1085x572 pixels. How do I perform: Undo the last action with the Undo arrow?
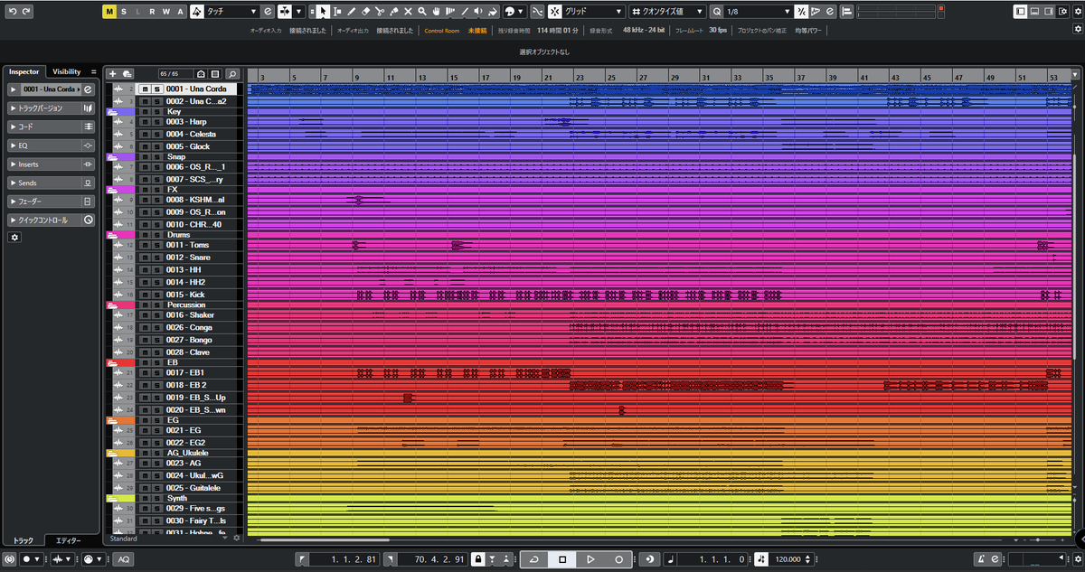tap(13, 12)
